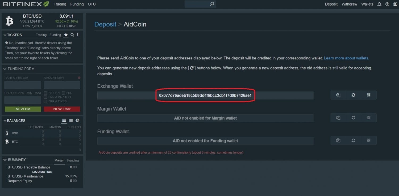Focus the top search field
Viewport: 399px width, 196px height.
[200, 4]
